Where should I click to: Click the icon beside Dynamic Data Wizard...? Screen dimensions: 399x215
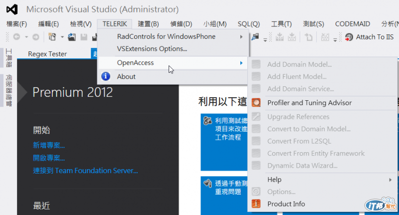[x=256, y=166]
